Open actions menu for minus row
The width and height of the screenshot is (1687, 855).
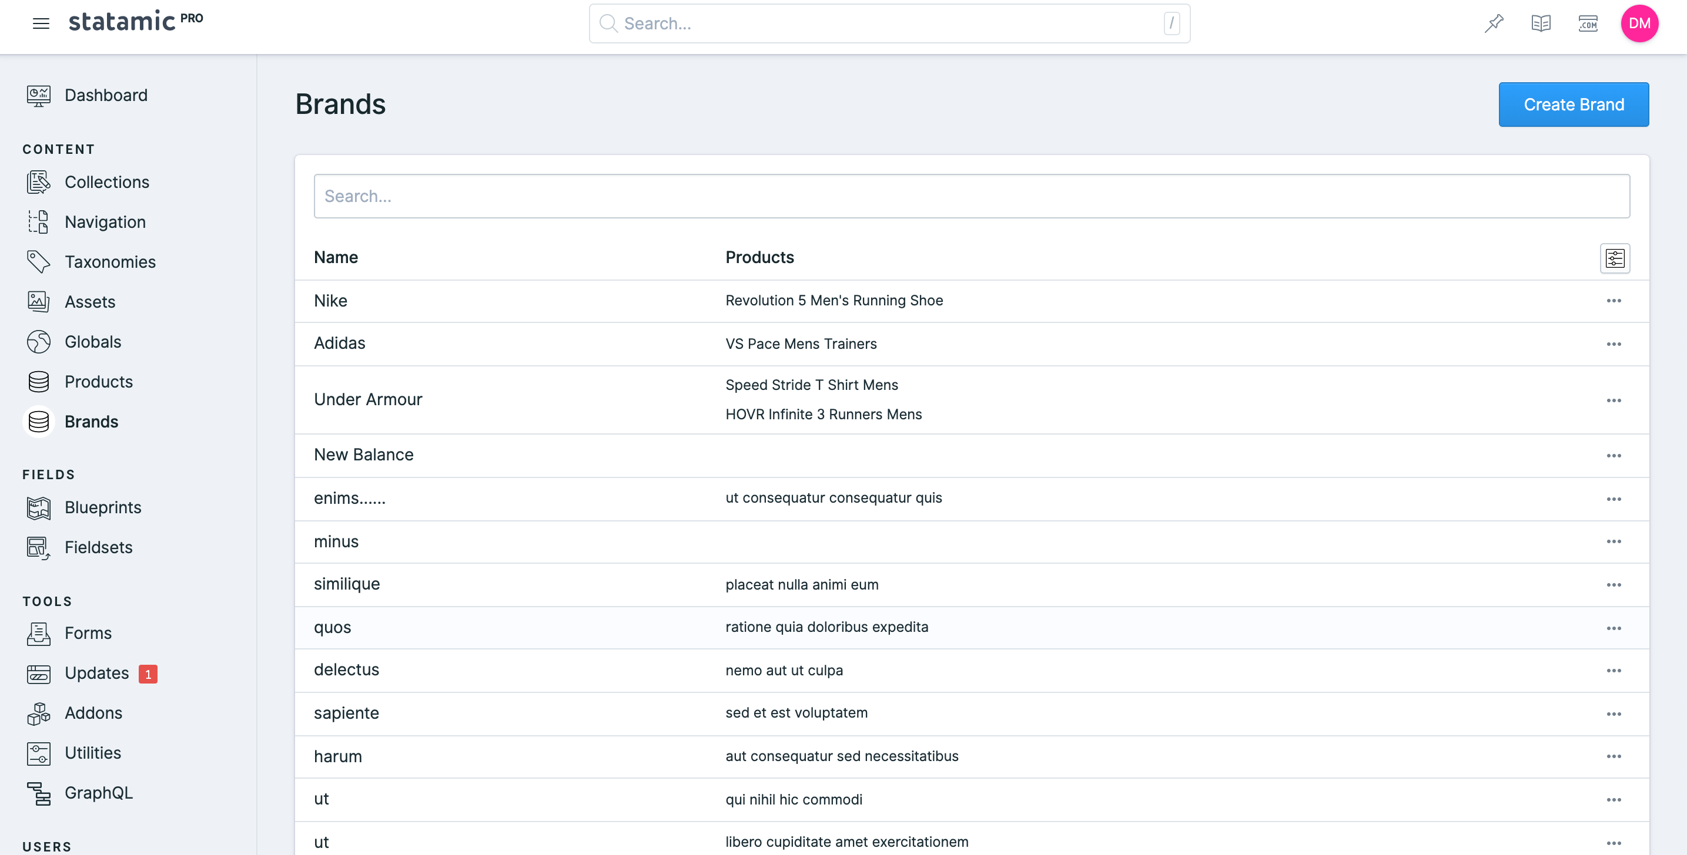point(1614,541)
